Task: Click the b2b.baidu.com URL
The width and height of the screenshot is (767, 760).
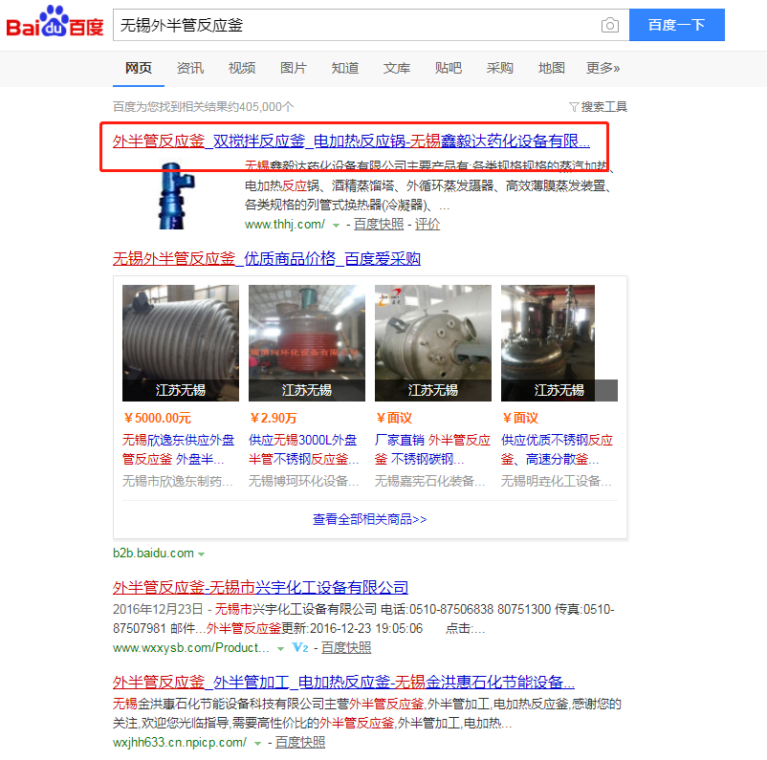Action: click(x=153, y=554)
